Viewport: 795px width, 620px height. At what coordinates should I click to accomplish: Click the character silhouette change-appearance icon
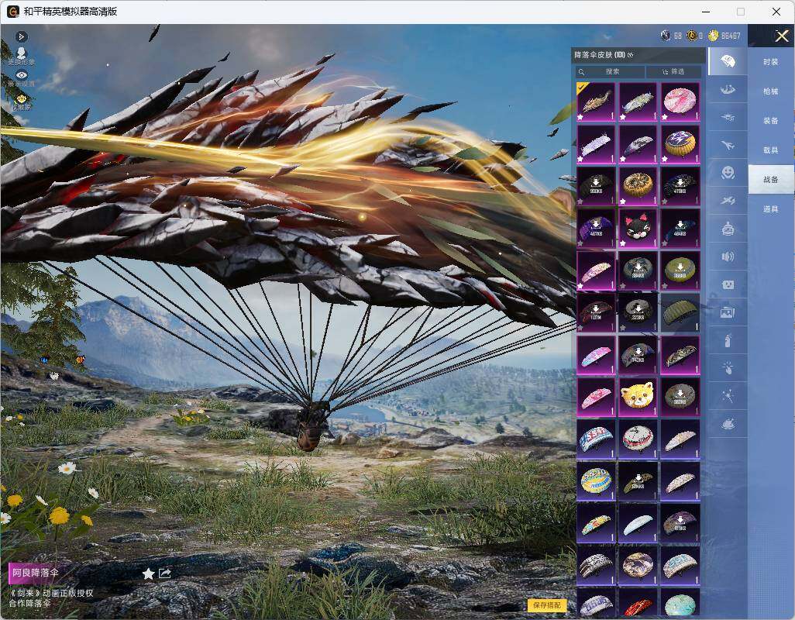pos(21,53)
